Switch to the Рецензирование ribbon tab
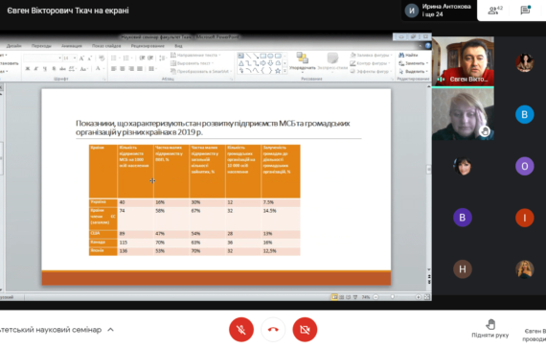The width and height of the screenshot is (546, 349). coord(148,46)
